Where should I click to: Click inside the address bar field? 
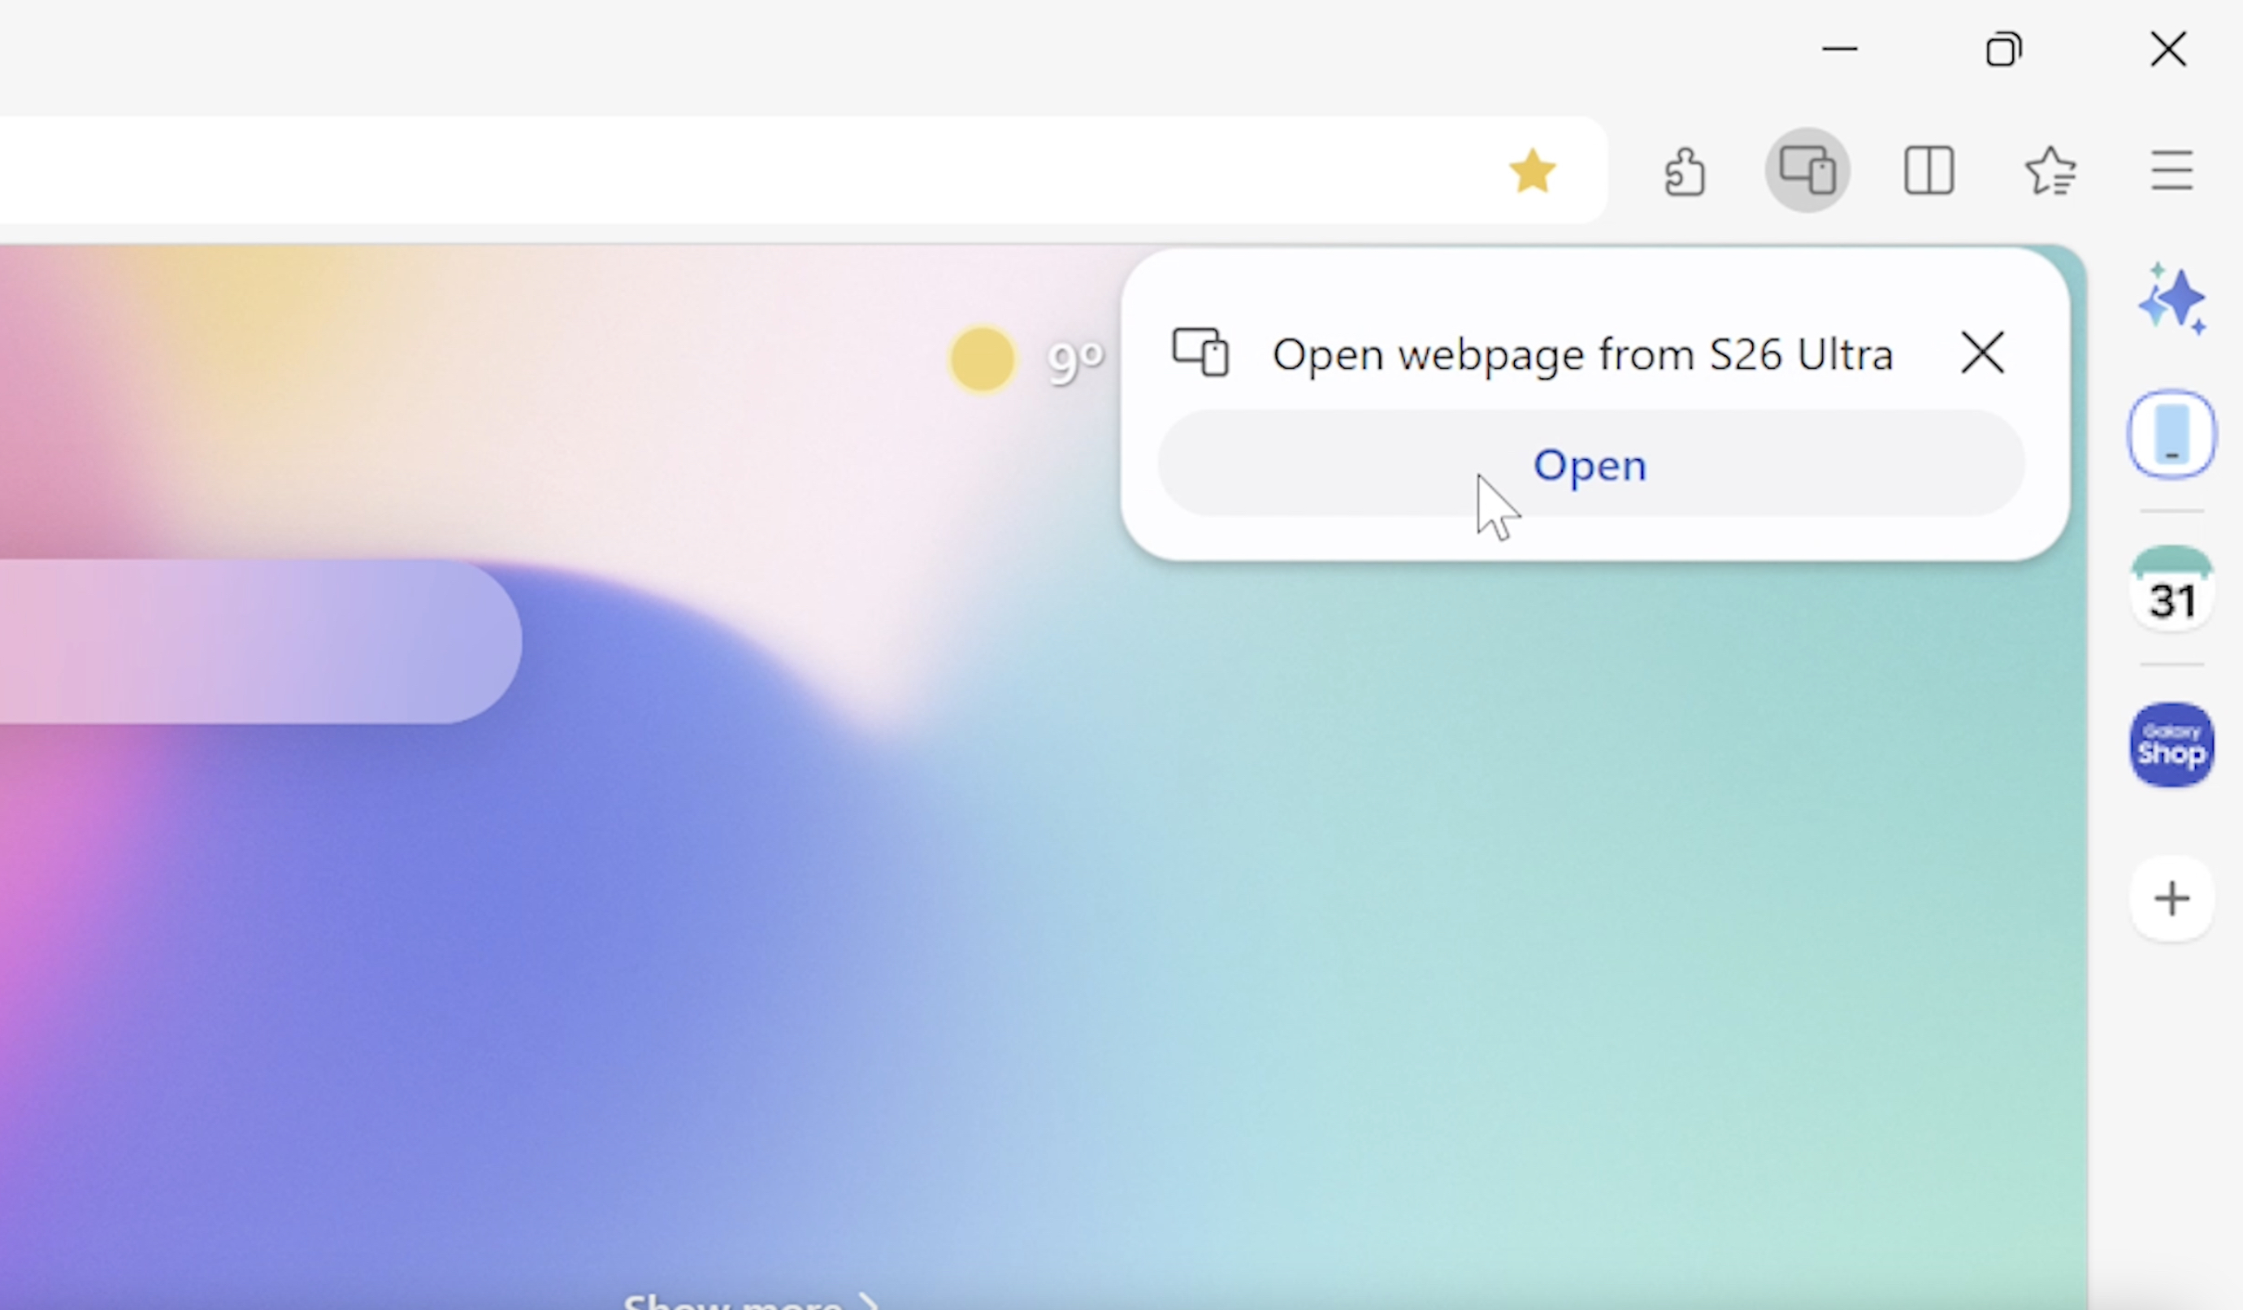click(712, 170)
